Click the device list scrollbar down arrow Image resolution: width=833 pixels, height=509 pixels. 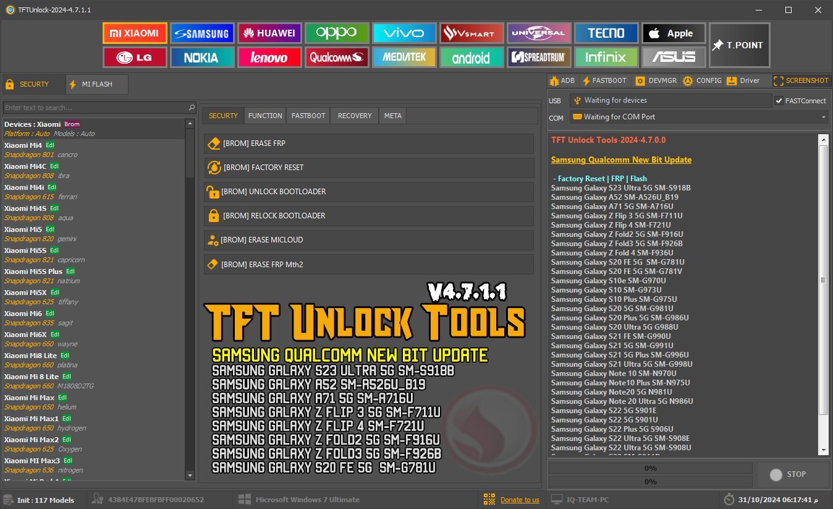(x=190, y=475)
